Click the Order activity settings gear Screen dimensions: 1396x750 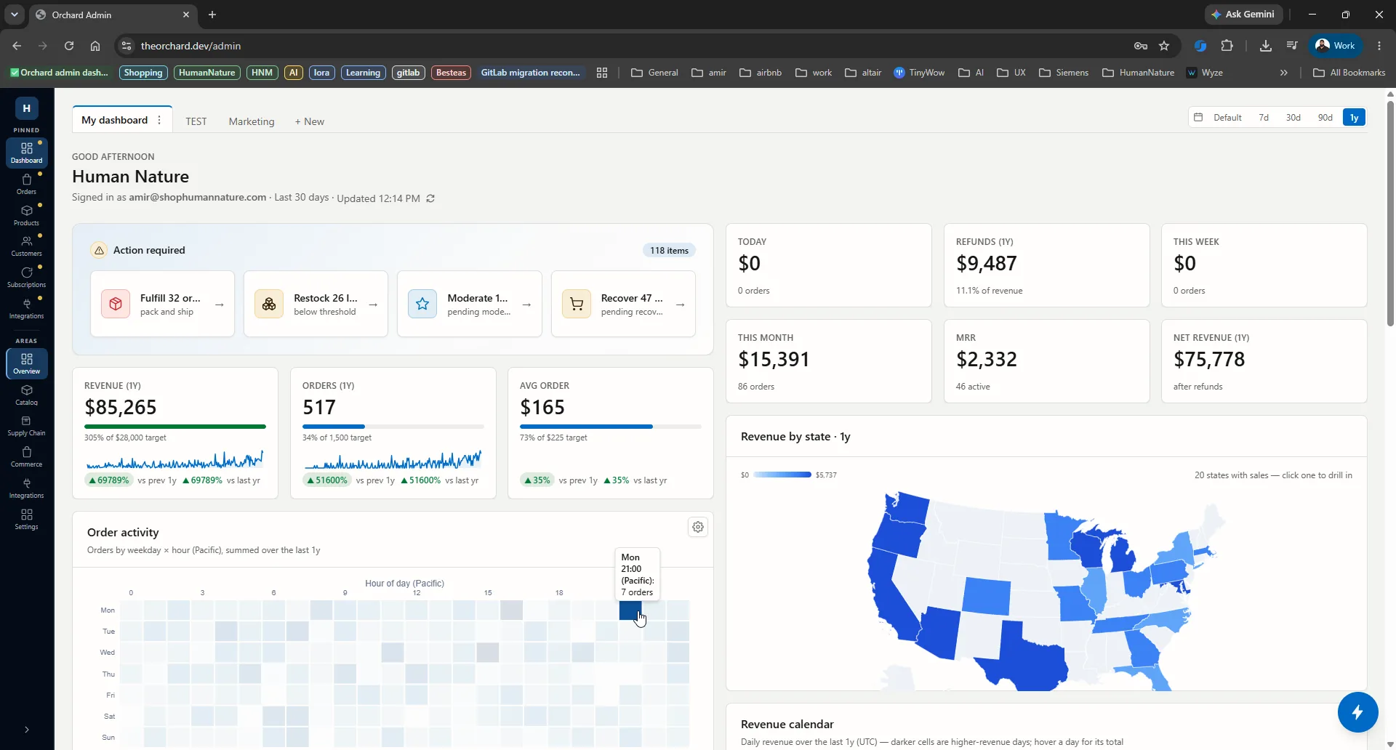(x=698, y=527)
